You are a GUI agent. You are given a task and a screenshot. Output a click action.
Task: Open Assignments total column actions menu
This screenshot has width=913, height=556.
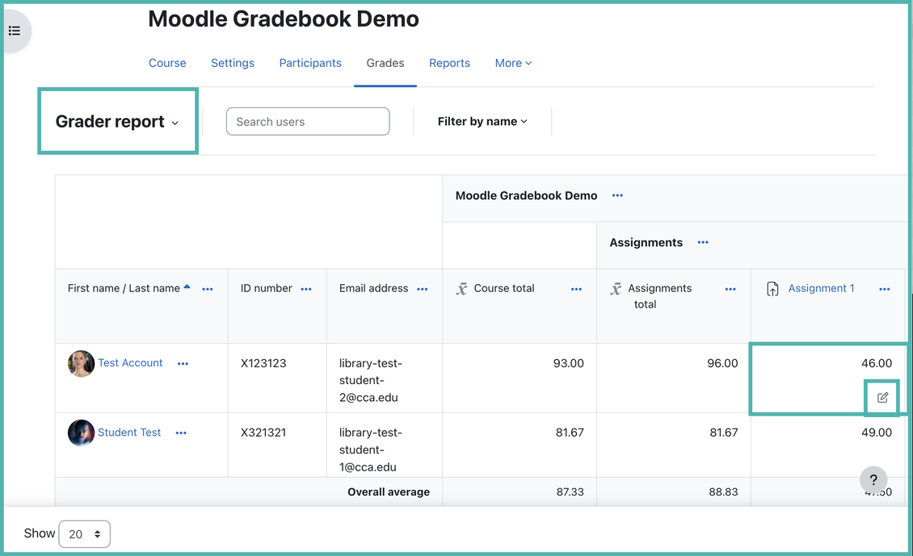[730, 289]
